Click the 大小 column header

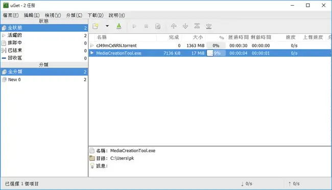pyautogui.click(x=194, y=37)
